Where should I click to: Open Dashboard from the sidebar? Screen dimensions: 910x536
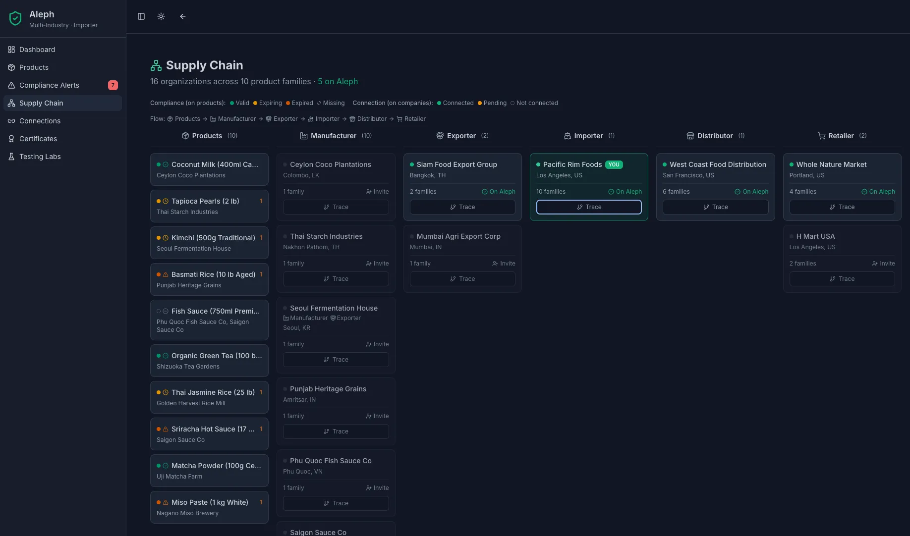click(37, 50)
